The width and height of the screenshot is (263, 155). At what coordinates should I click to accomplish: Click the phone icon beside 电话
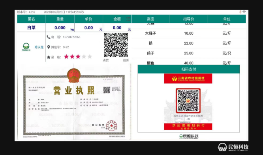pos(49,37)
